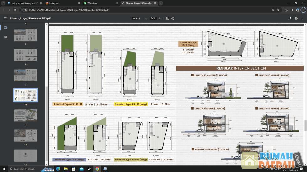
Task: Switch to the WhatsApp tab
Action: pyautogui.click(x=92, y=3)
